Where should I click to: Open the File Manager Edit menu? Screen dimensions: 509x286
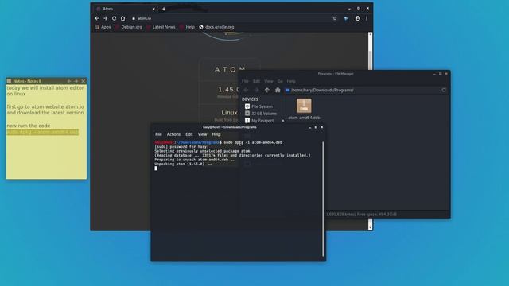pyautogui.click(x=256, y=81)
